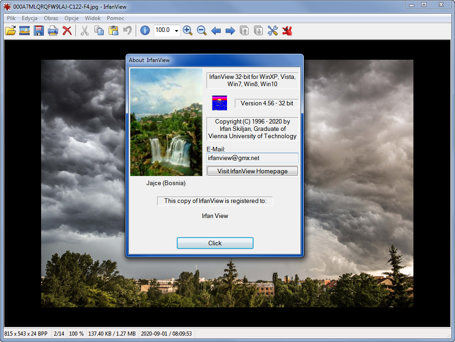Open previous page icon in toolbar
The image size is (455, 342).
click(244, 31)
